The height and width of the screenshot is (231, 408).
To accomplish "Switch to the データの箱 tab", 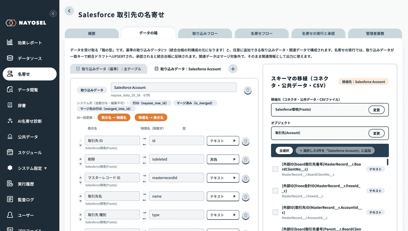I will 148,33.
